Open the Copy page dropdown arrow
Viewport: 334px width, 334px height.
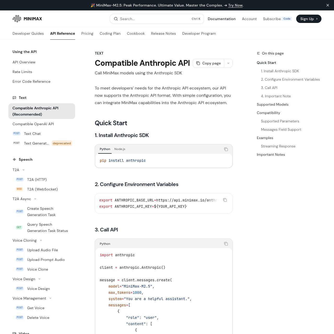pyautogui.click(x=228, y=63)
